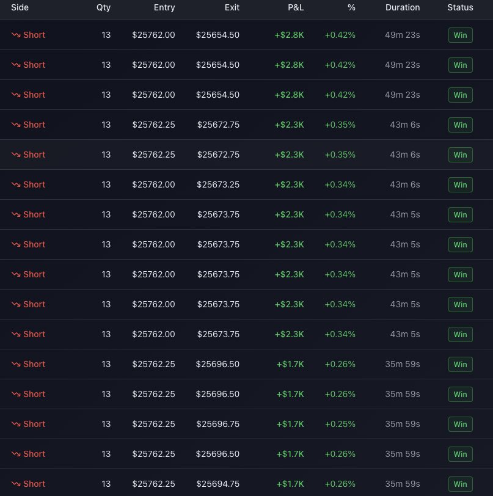Click entry $25762.25 in the $25696.75 exit row
The height and width of the screenshot is (496, 493).
click(153, 424)
